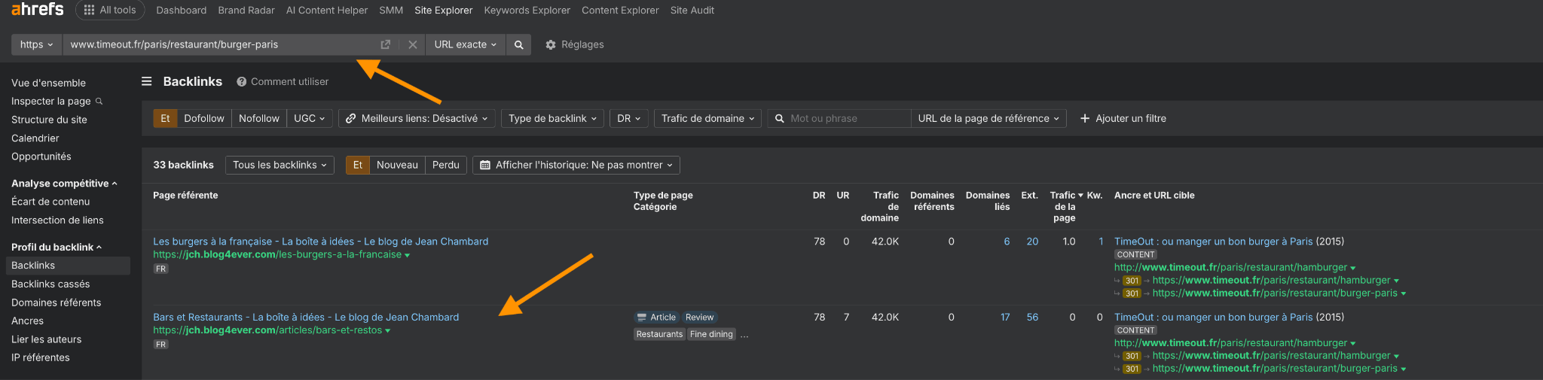Open Opportunités in sidebar
Image resolution: width=1543 pixels, height=380 pixels.
pyautogui.click(x=41, y=157)
